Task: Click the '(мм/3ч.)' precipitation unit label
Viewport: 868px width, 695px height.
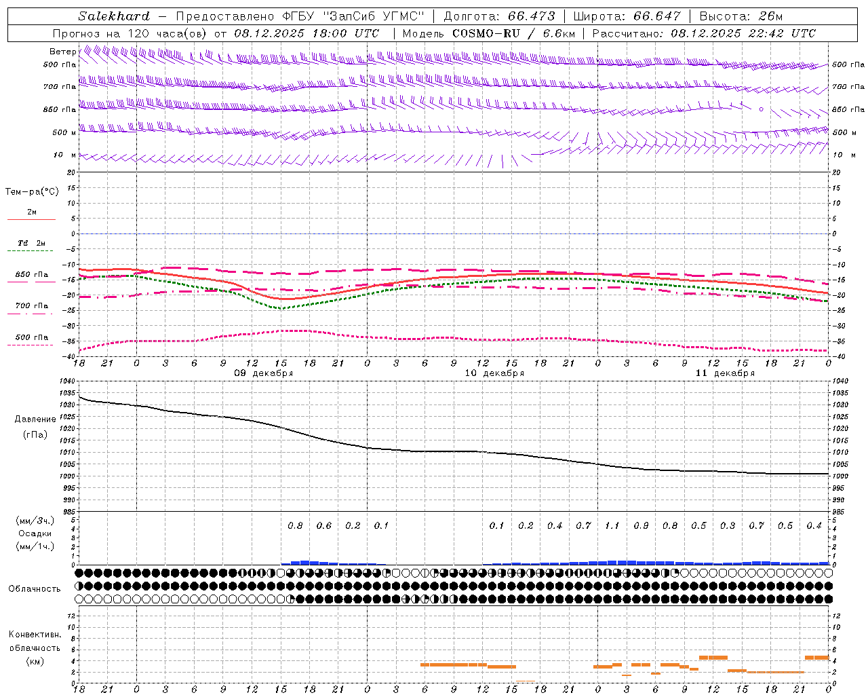Action: tap(35, 521)
